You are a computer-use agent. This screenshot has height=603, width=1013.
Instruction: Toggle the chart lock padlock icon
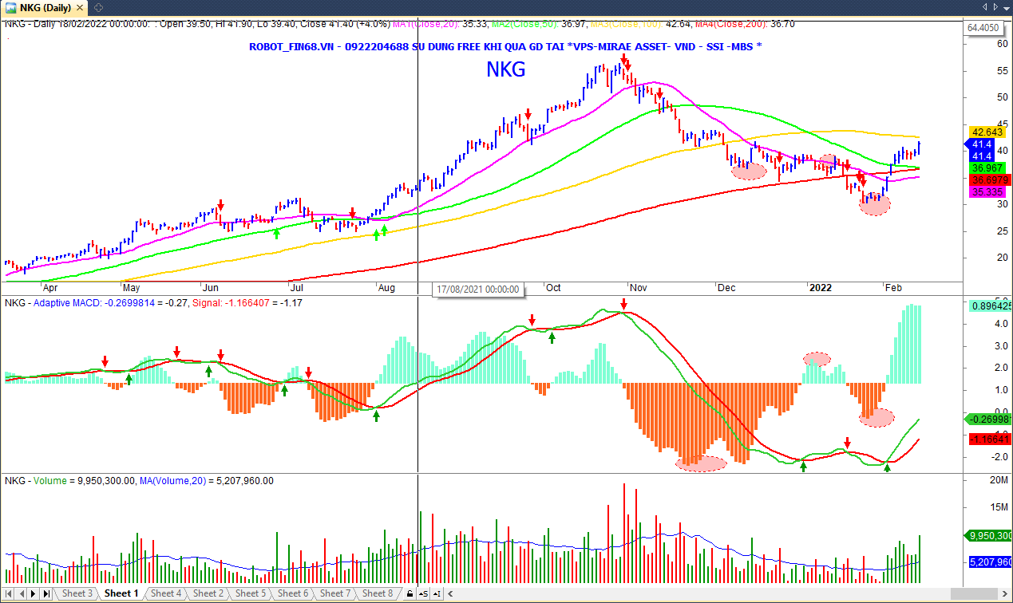(410, 593)
